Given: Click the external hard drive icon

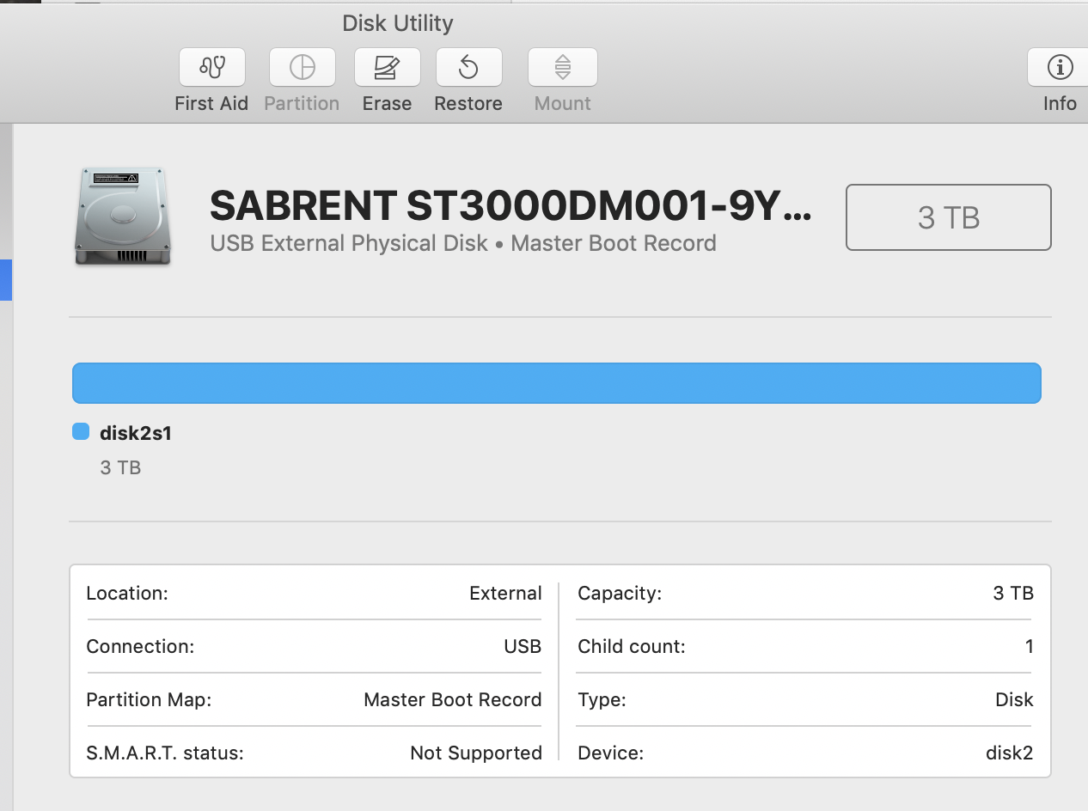Looking at the screenshot, I should (x=123, y=216).
